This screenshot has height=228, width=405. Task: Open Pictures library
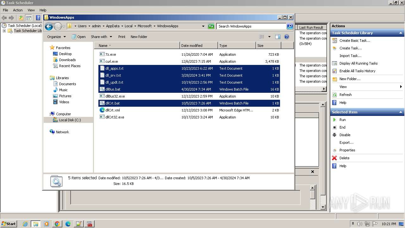coord(65,96)
